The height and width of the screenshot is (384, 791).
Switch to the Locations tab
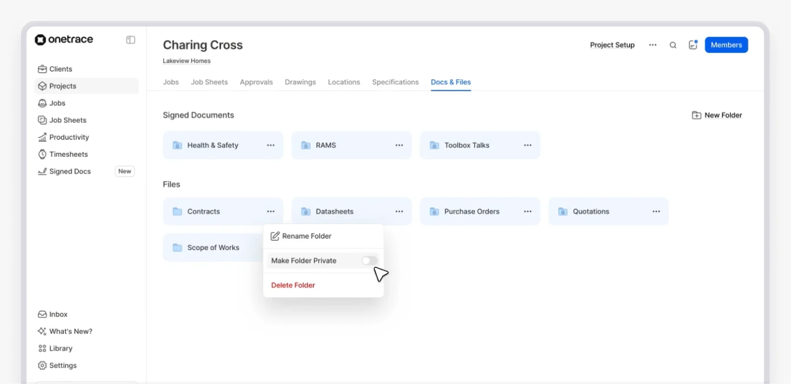tap(344, 82)
